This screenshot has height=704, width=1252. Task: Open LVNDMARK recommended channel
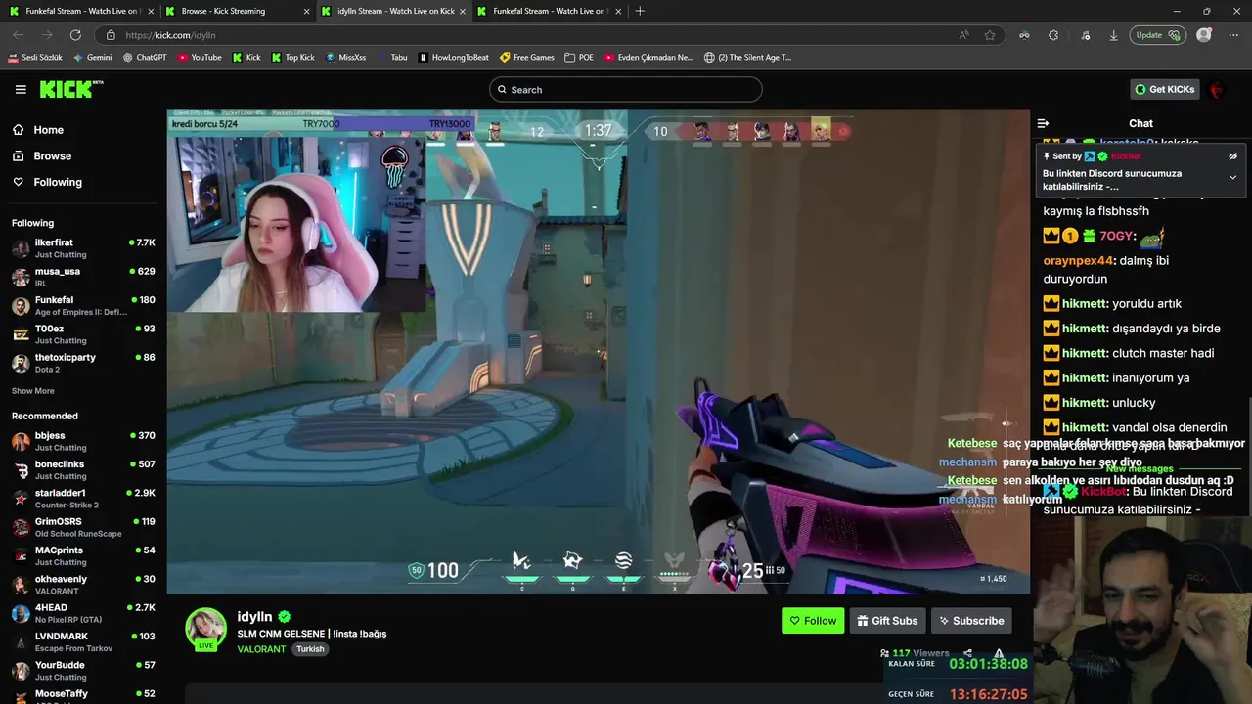(83, 641)
